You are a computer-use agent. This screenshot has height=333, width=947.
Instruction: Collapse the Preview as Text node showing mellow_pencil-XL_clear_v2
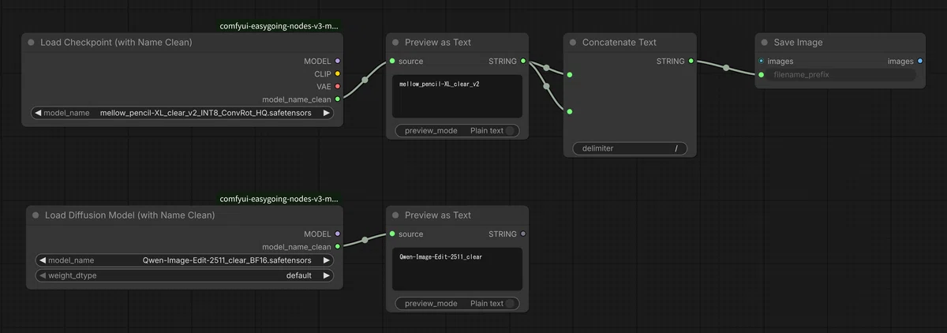pos(395,43)
